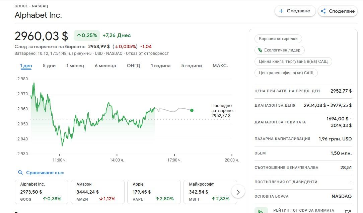Screen dimensions: 363x213
Task: Show the 1 година chart
Action: click(161, 66)
